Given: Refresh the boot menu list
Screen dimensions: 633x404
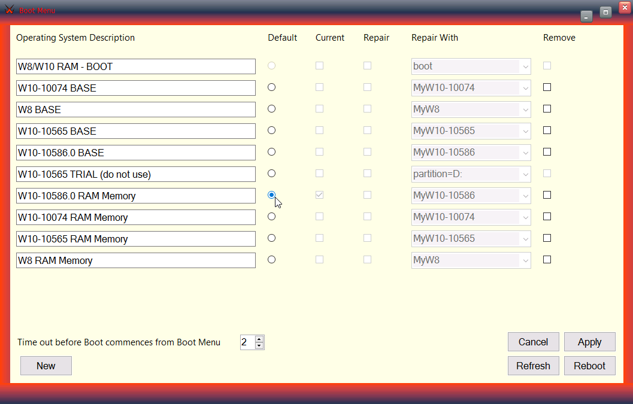Looking at the screenshot, I should coord(533,366).
